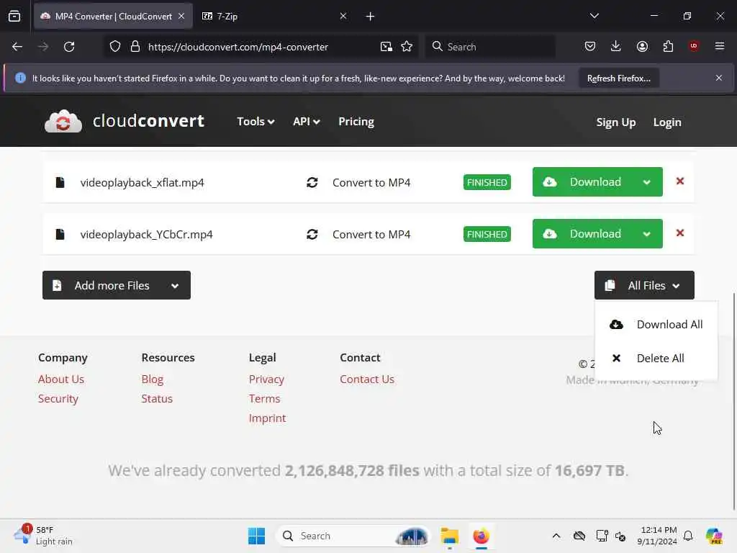Dismiss the Firefox refresh notification bar
This screenshot has height=553, width=737.
point(719,78)
